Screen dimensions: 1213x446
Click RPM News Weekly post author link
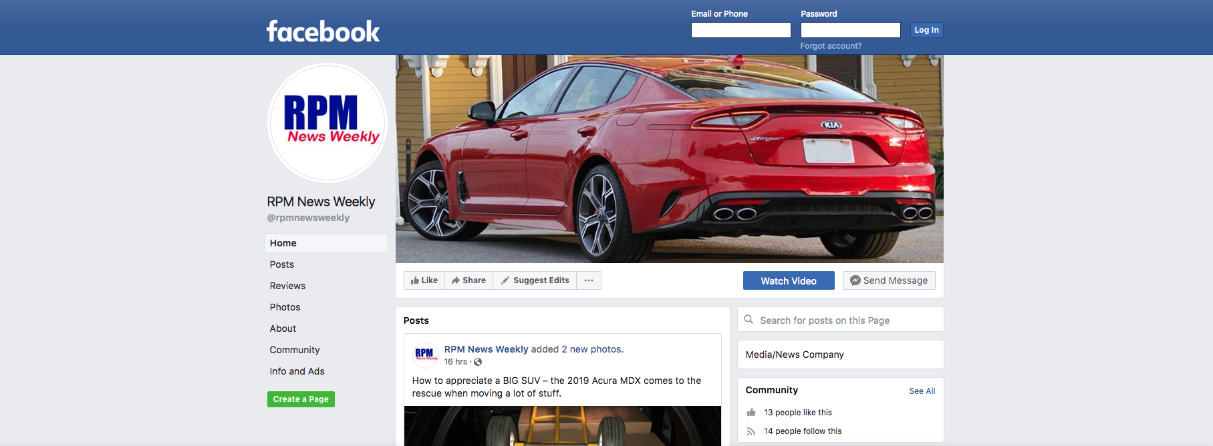tap(486, 349)
